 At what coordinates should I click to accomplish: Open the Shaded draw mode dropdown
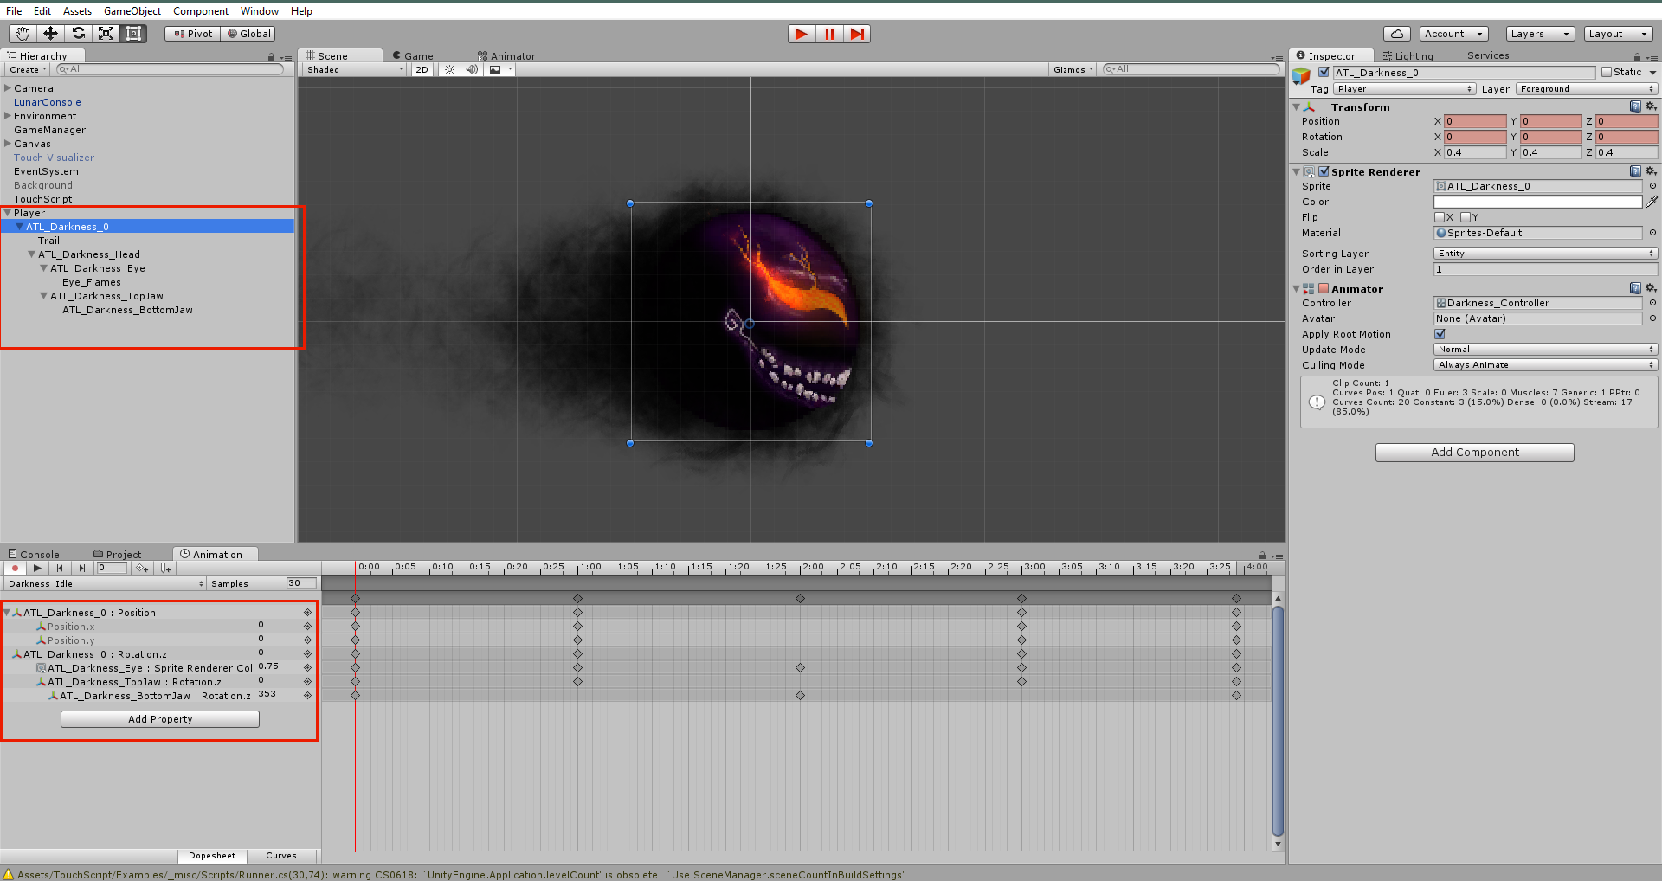point(354,69)
